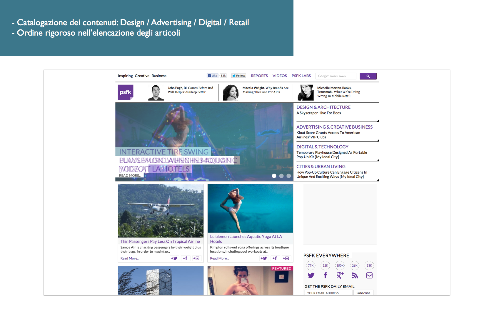Click the purple psfk logo
This screenshot has height=309, width=494.
click(x=126, y=92)
